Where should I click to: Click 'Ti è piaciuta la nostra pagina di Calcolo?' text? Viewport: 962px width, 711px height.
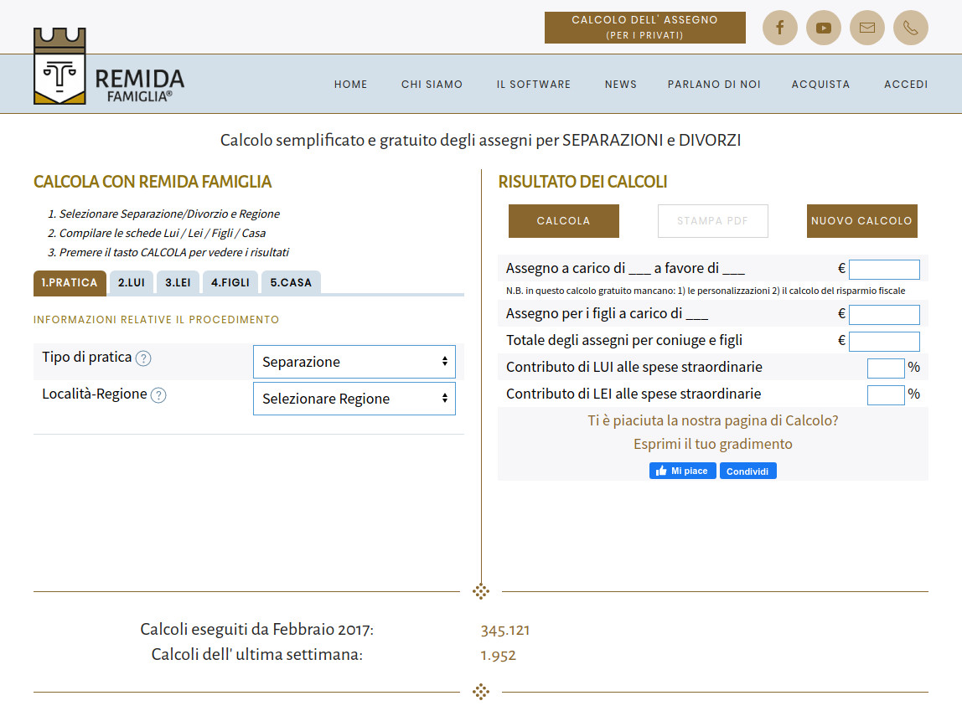pyautogui.click(x=713, y=420)
